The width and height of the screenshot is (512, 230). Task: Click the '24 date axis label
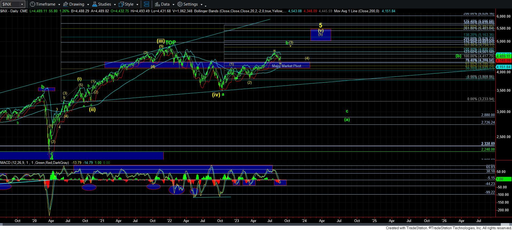tap(304, 221)
